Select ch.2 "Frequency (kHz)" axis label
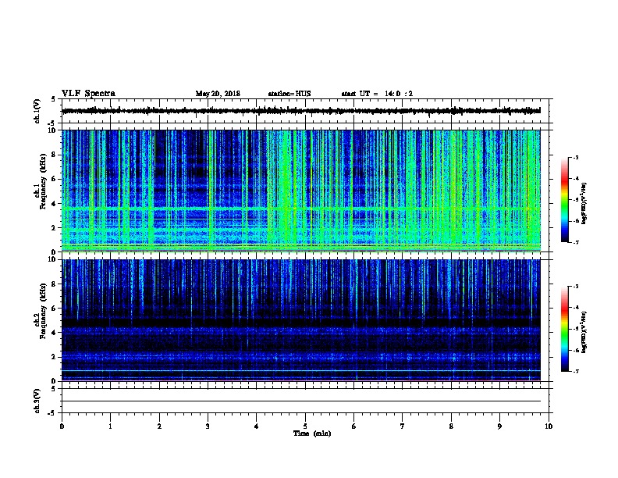618x478 pixels. [43, 311]
